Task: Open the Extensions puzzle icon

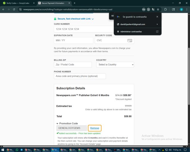Action: [x=165, y=9]
